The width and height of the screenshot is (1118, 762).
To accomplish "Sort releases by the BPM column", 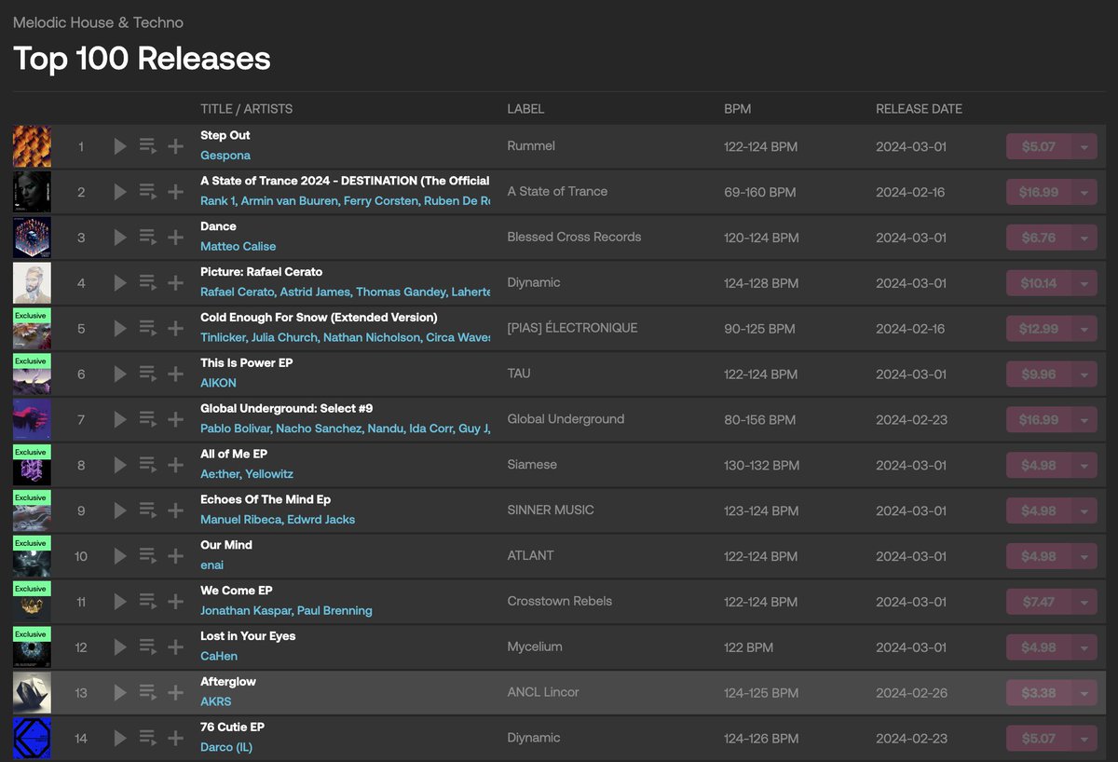I will pyautogui.click(x=737, y=108).
